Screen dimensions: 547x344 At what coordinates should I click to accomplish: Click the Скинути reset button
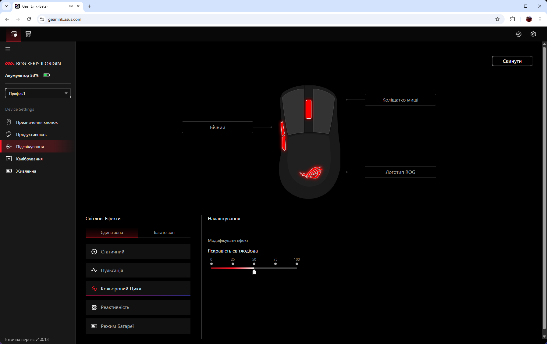coord(512,61)
